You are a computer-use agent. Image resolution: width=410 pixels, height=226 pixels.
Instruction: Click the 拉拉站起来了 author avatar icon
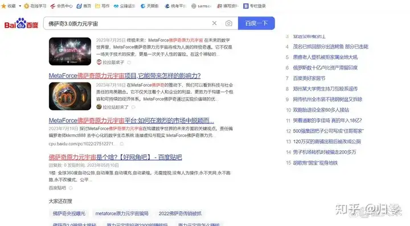click(99, 107)
